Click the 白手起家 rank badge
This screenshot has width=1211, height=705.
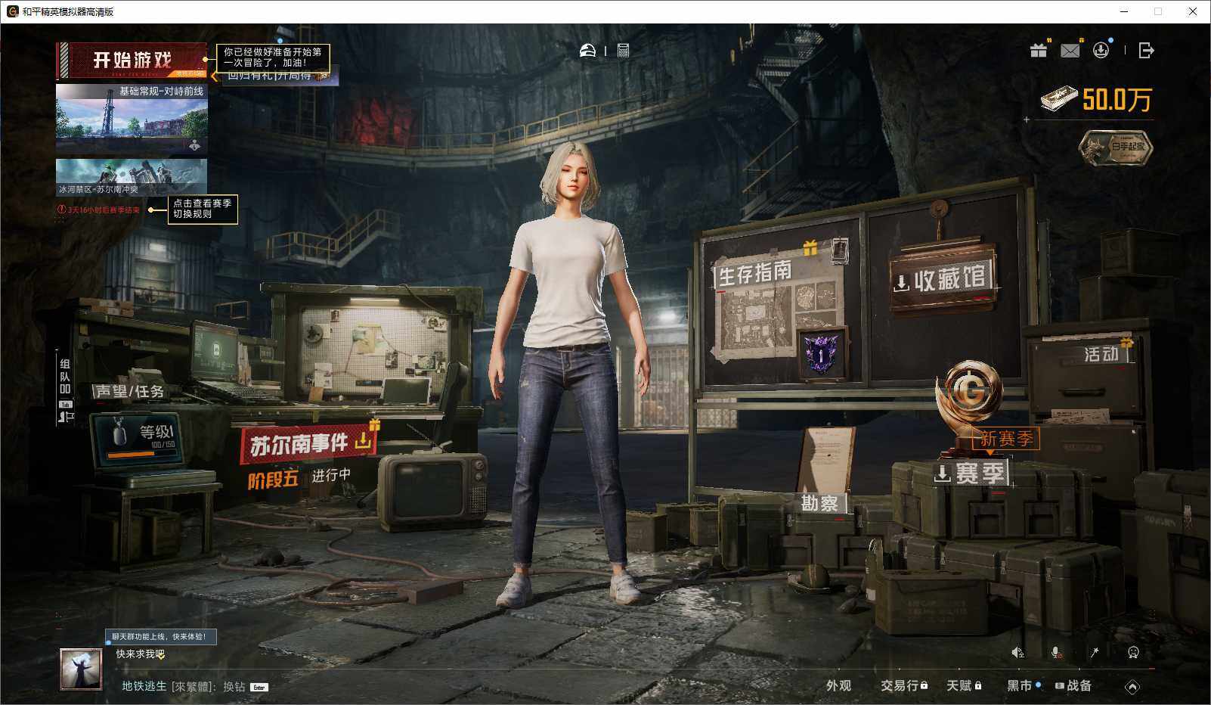click(x=1116, y=147)
